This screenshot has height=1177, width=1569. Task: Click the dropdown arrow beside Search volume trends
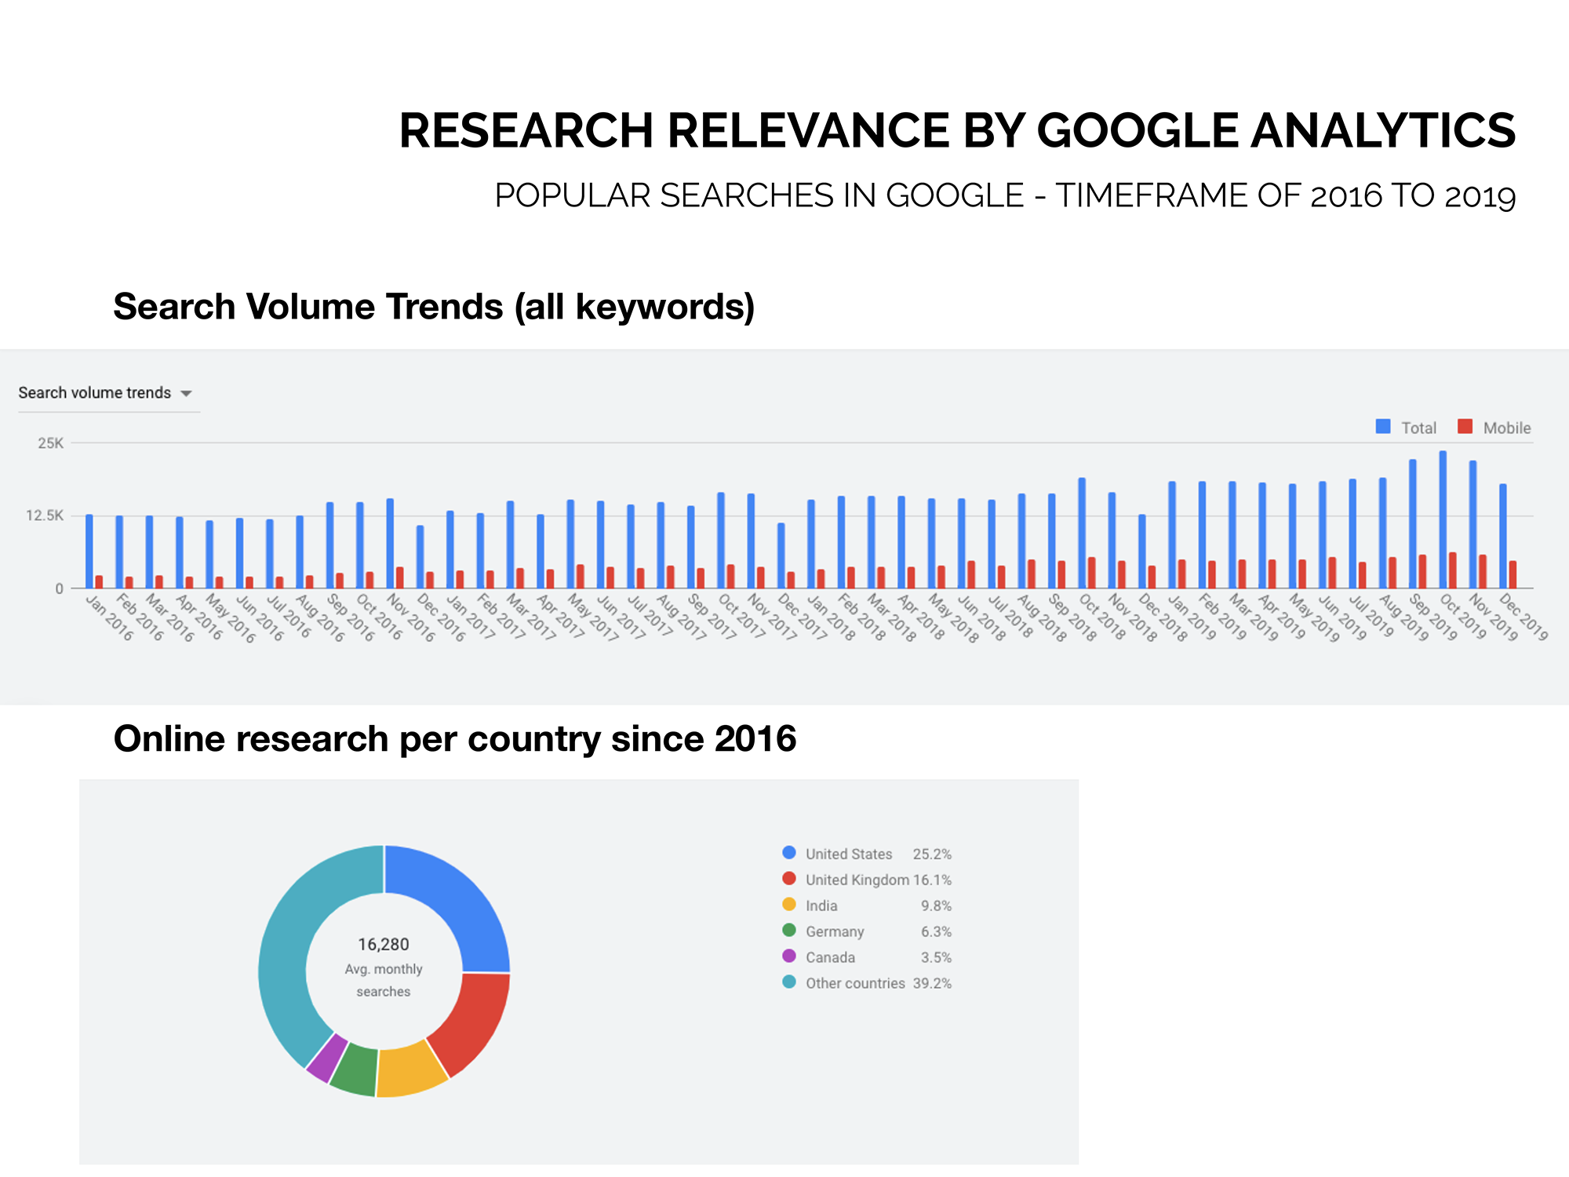(x=186, y=393)
